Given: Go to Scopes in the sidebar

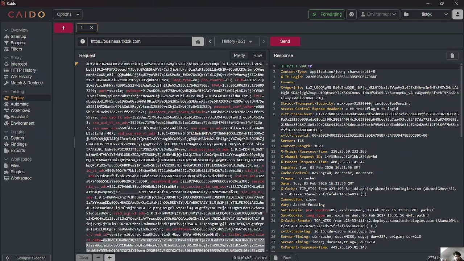Looking at the screenshot, I should [x=17, y=43].
